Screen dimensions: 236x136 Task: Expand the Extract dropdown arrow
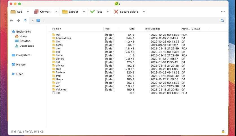point(84,12)
